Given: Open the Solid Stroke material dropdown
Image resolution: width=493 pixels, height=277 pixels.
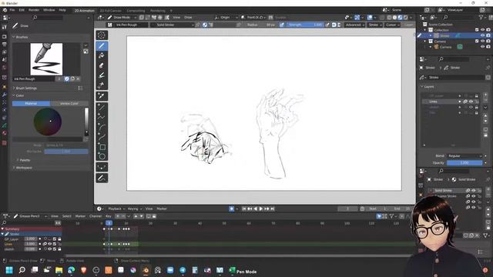Looking at the screenshot, I should (x=173, y=25).
